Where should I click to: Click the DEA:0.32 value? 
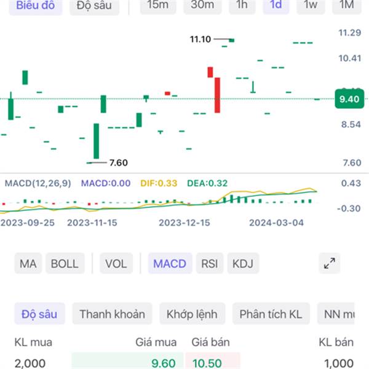207,183
